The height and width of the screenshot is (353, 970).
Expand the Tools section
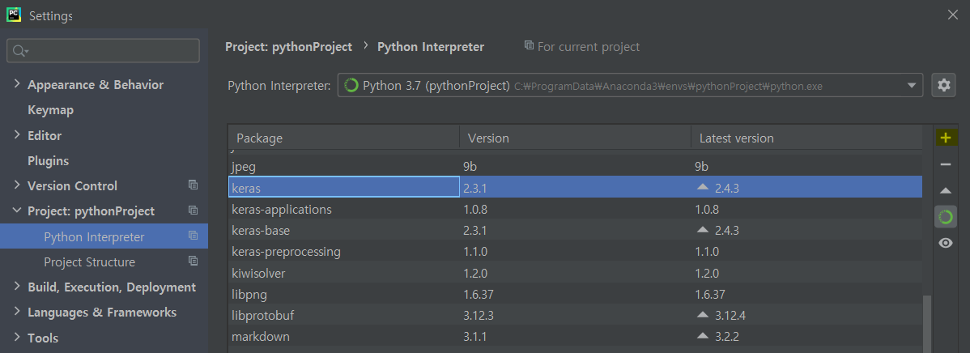coord(17,338)
